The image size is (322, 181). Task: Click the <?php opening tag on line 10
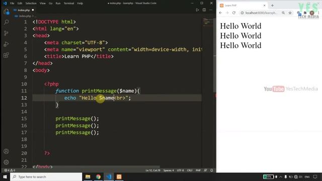click(51, 84)
